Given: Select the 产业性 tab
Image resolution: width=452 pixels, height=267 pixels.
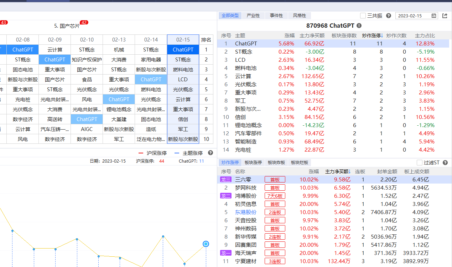Looking at the screenshot, I should click(253, 16).
